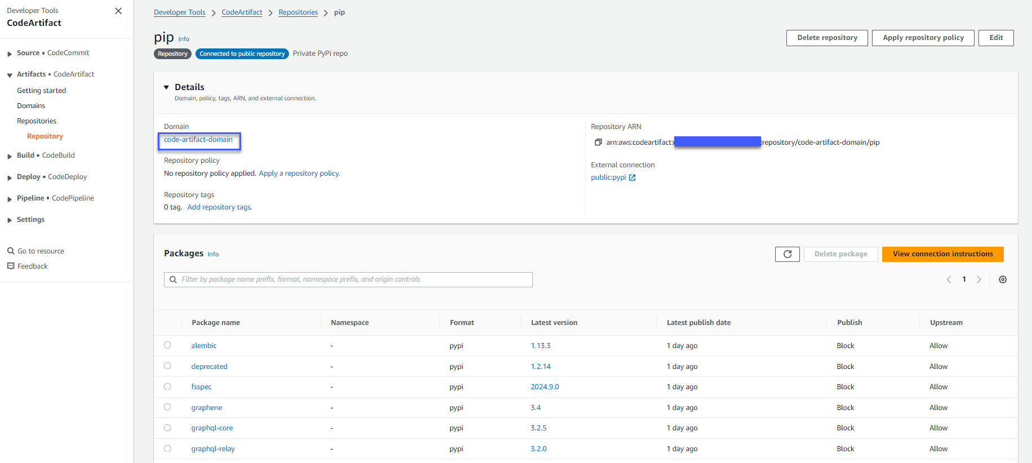The height and width of the screenshot is (463, 1032).
Task: Open Go to resource search
Action: [35, 251]
